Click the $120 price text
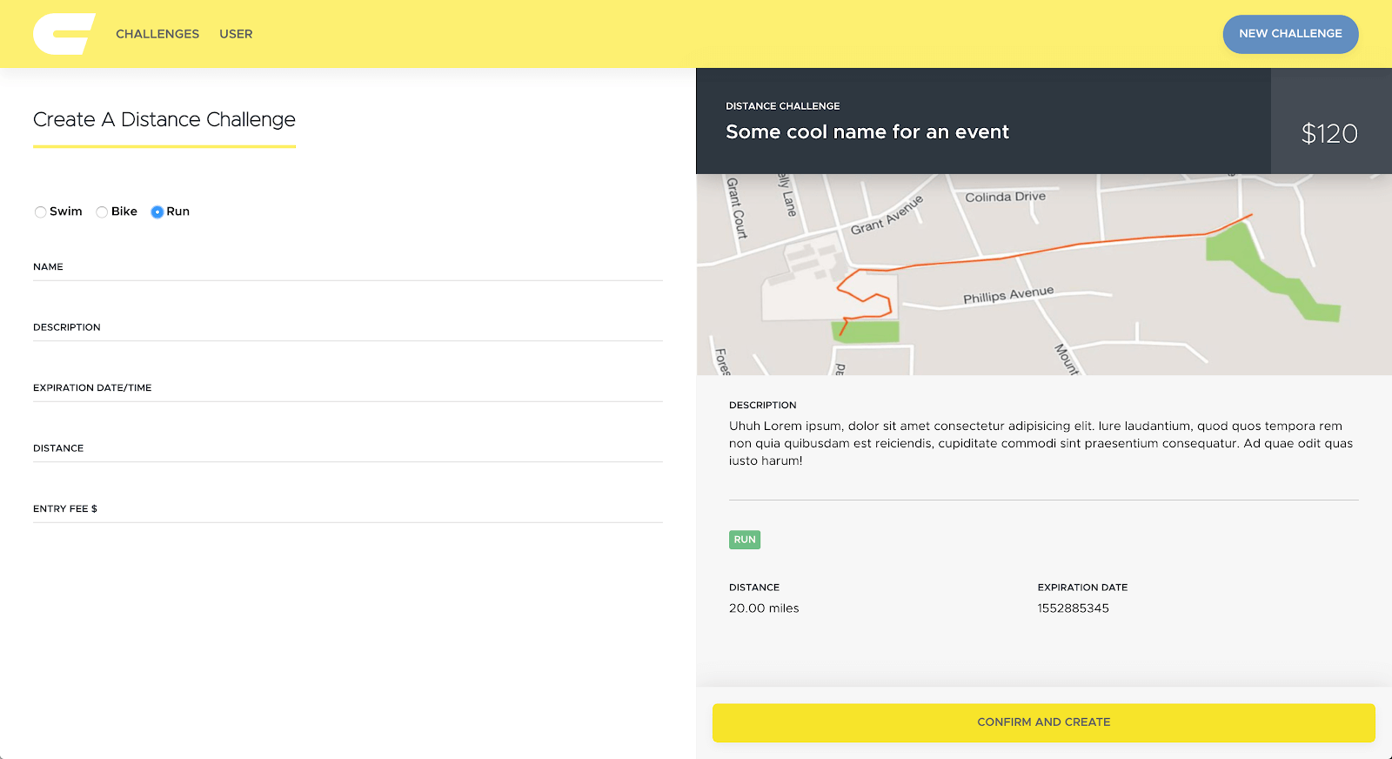 [1329, 133]
